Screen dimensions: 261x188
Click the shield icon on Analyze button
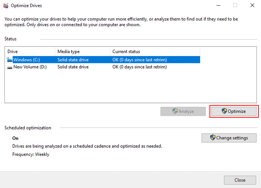[175, 111]
